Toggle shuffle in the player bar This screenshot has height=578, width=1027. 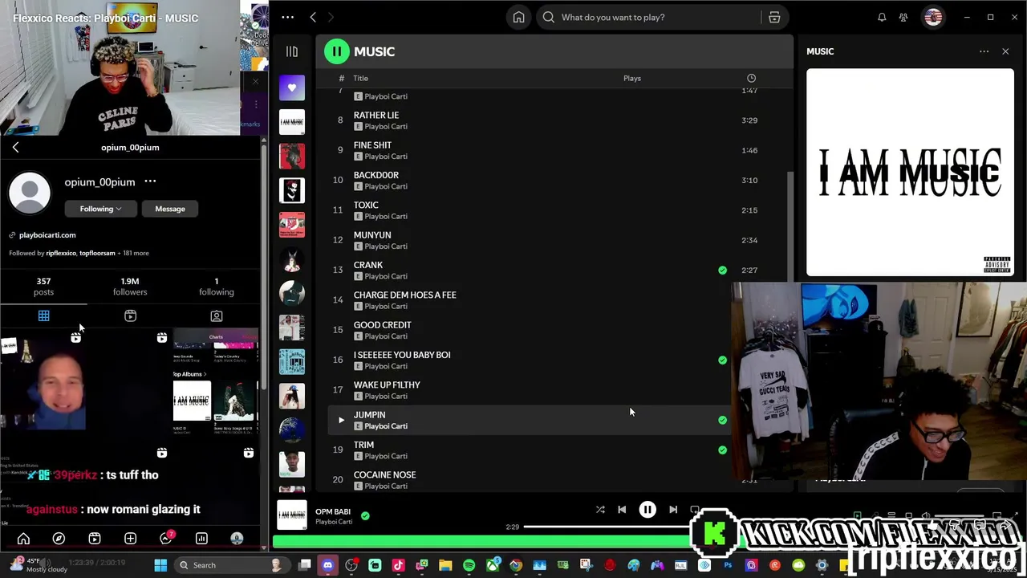pos(600,510)
